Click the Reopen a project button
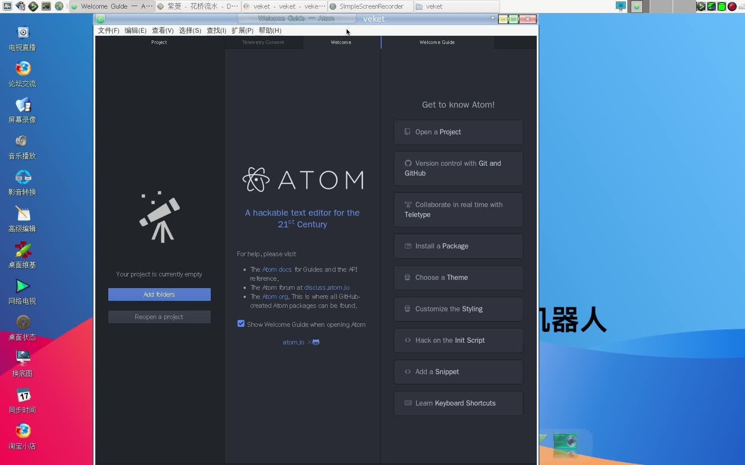 tap(159, 317)
